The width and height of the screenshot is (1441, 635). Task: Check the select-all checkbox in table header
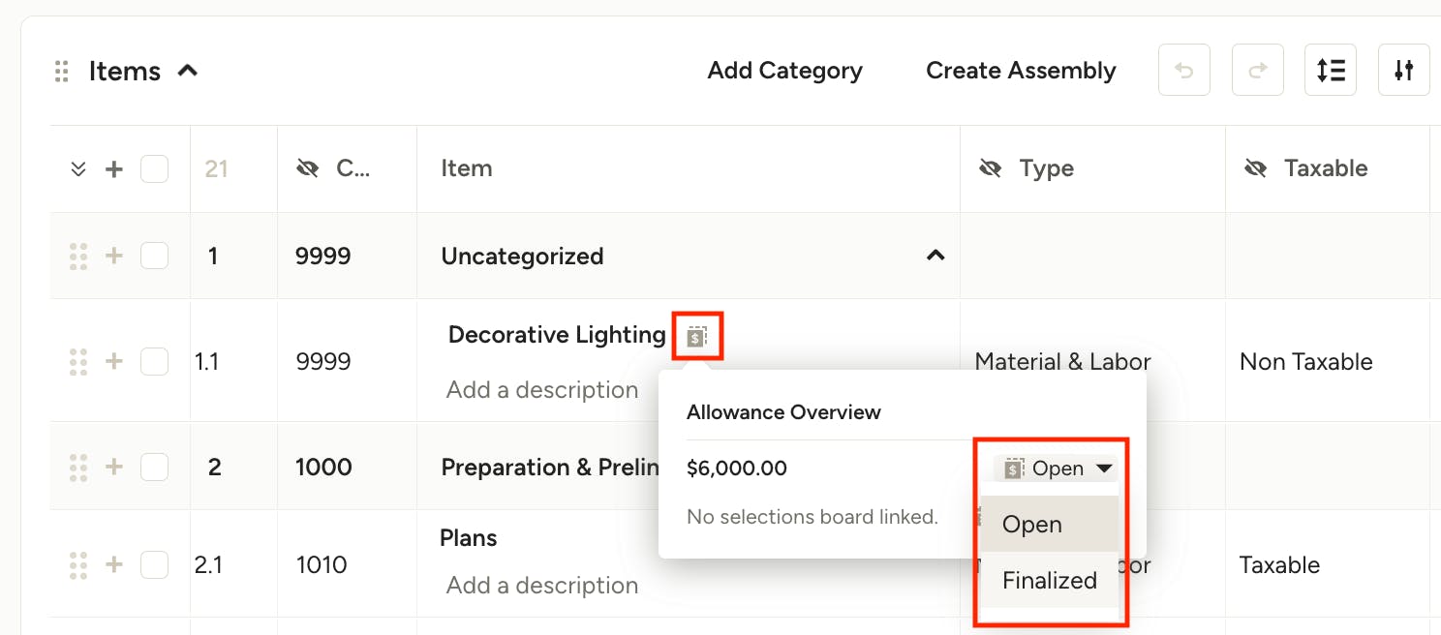pyautogui.click(x=154, y=169)
